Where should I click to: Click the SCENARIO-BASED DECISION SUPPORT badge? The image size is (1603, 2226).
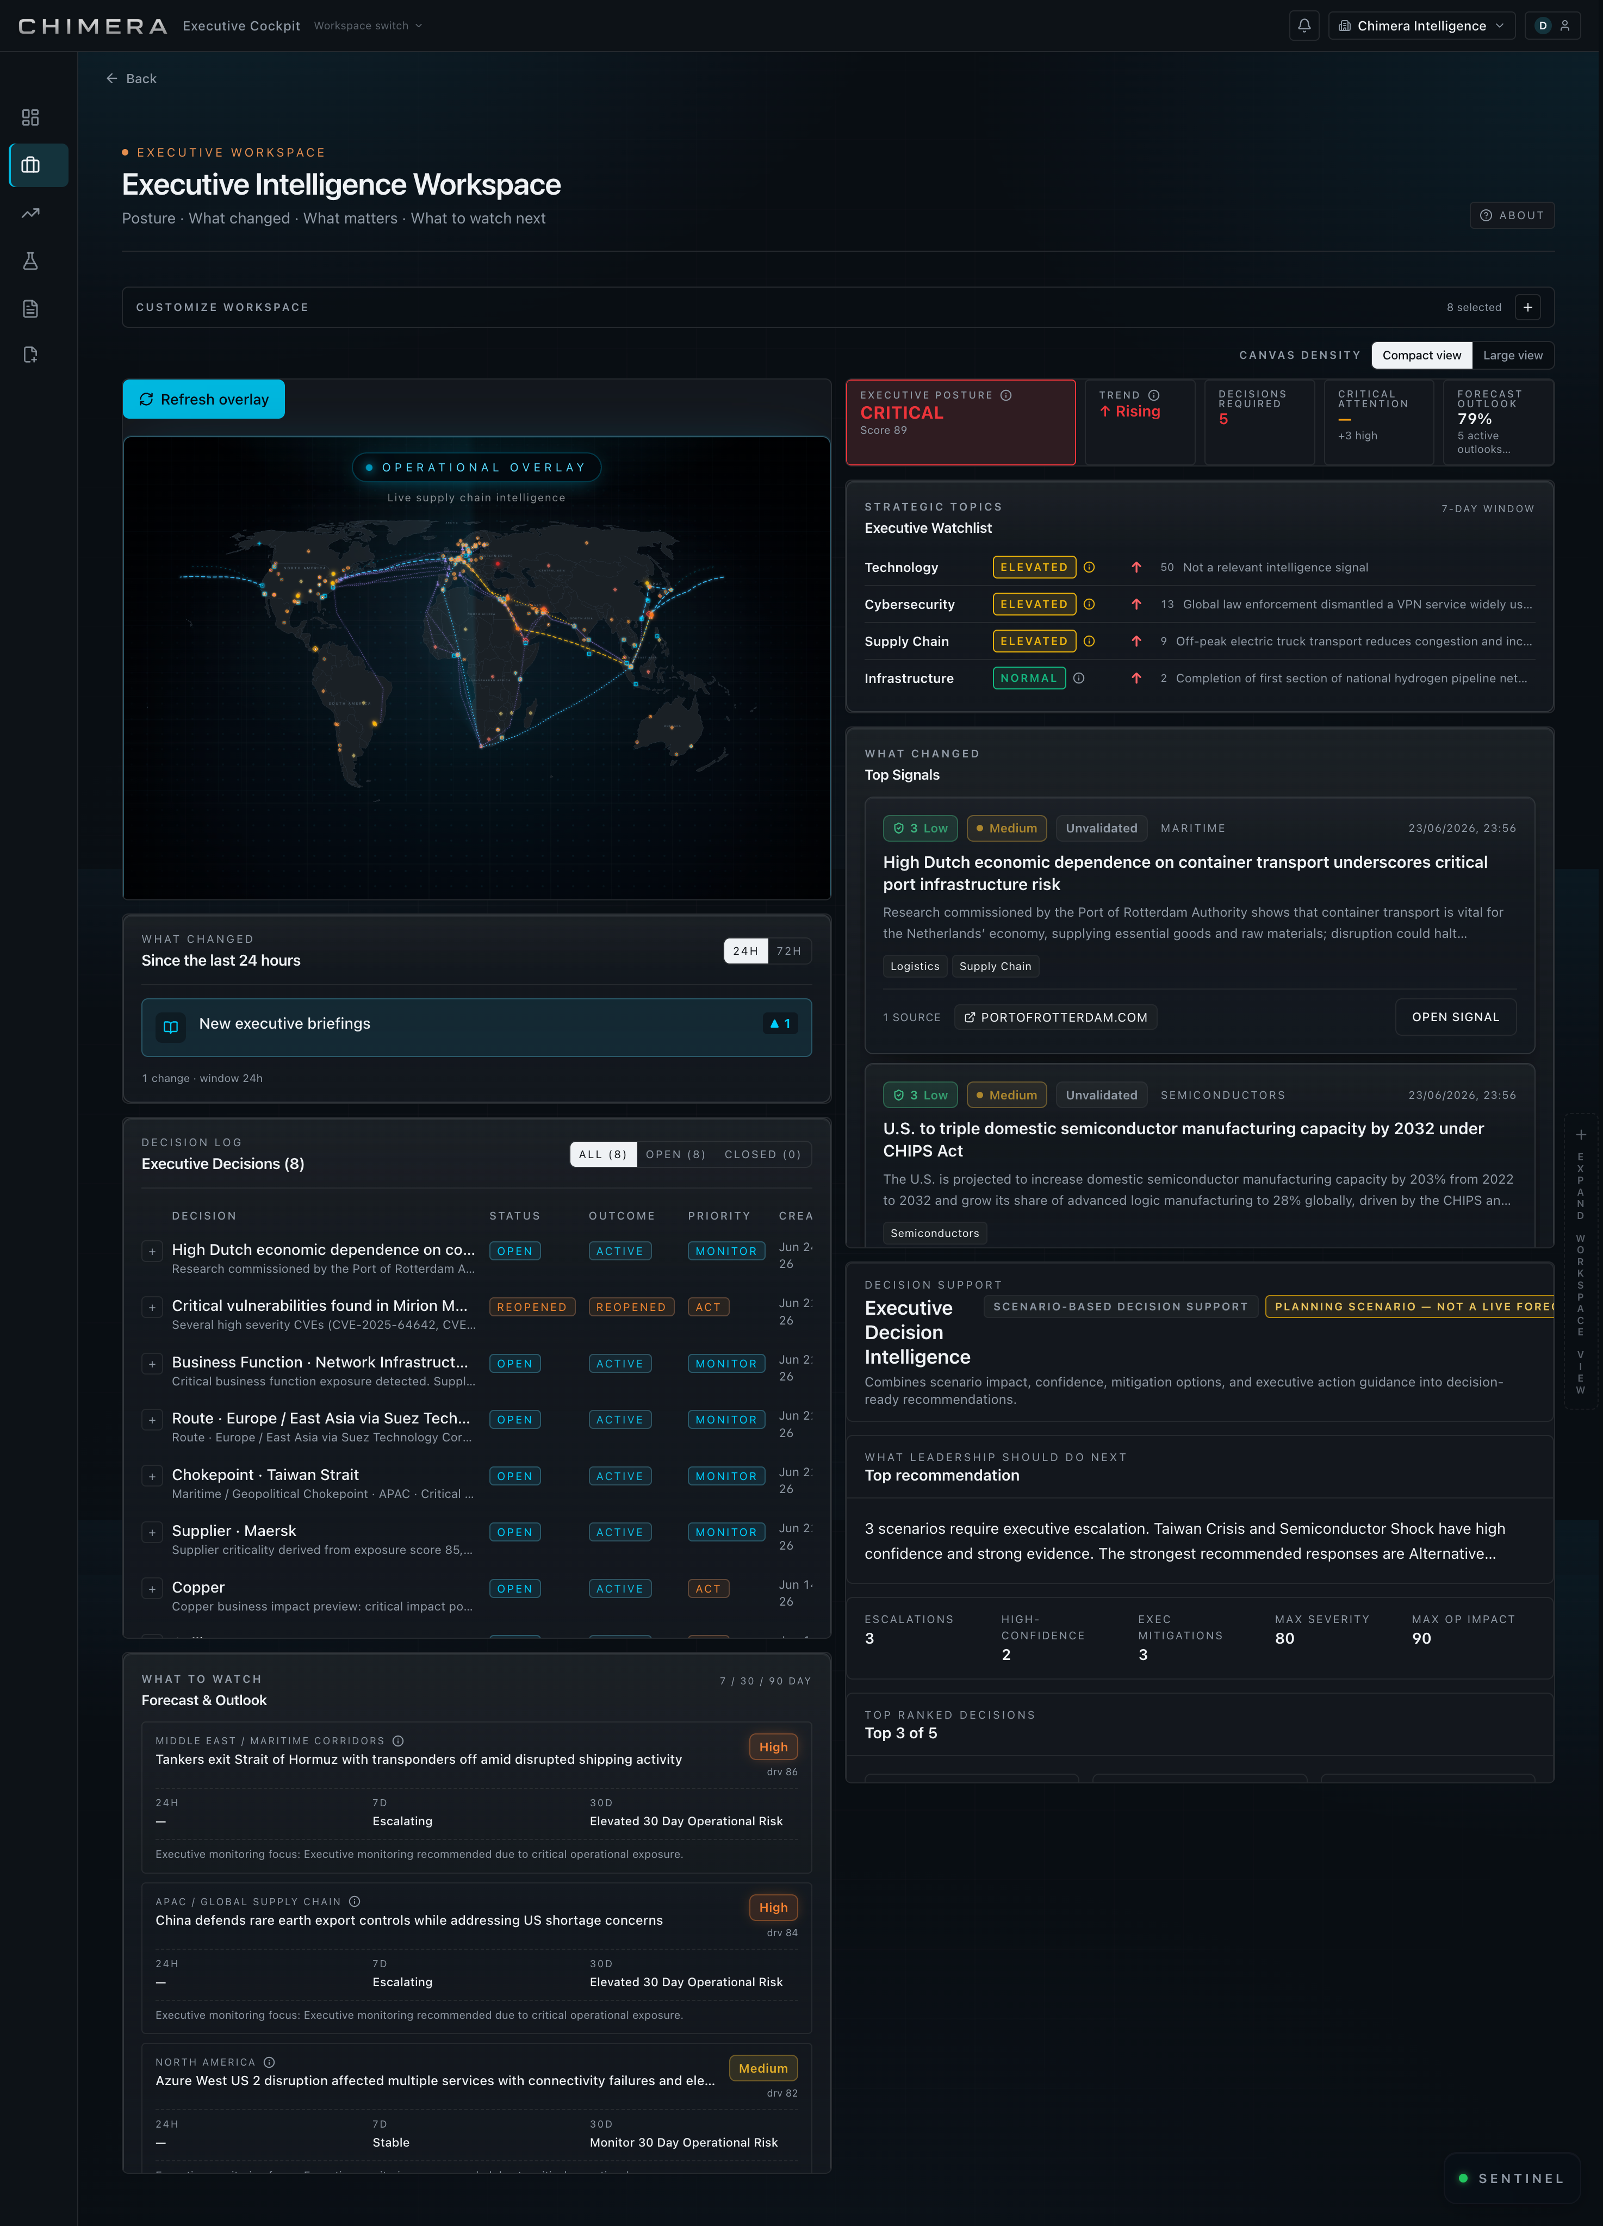1120,1307
